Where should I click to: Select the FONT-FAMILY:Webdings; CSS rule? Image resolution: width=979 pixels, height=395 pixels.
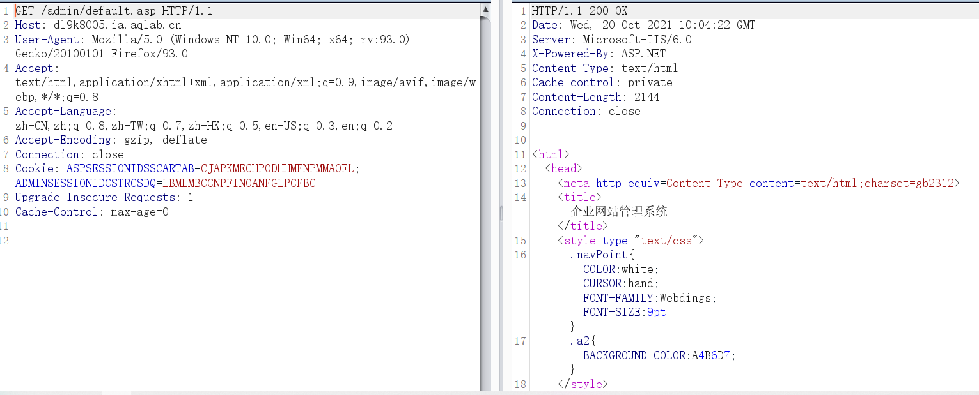click(650, 298)
